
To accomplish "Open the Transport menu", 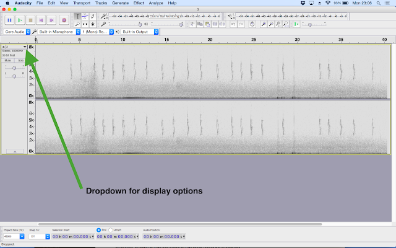I will point(82,3).
